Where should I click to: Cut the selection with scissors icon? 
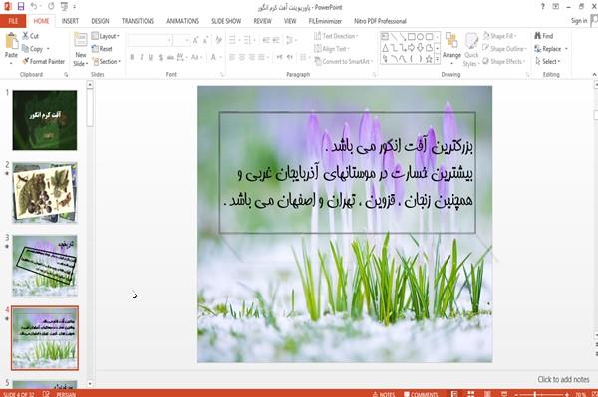(31, 36)
